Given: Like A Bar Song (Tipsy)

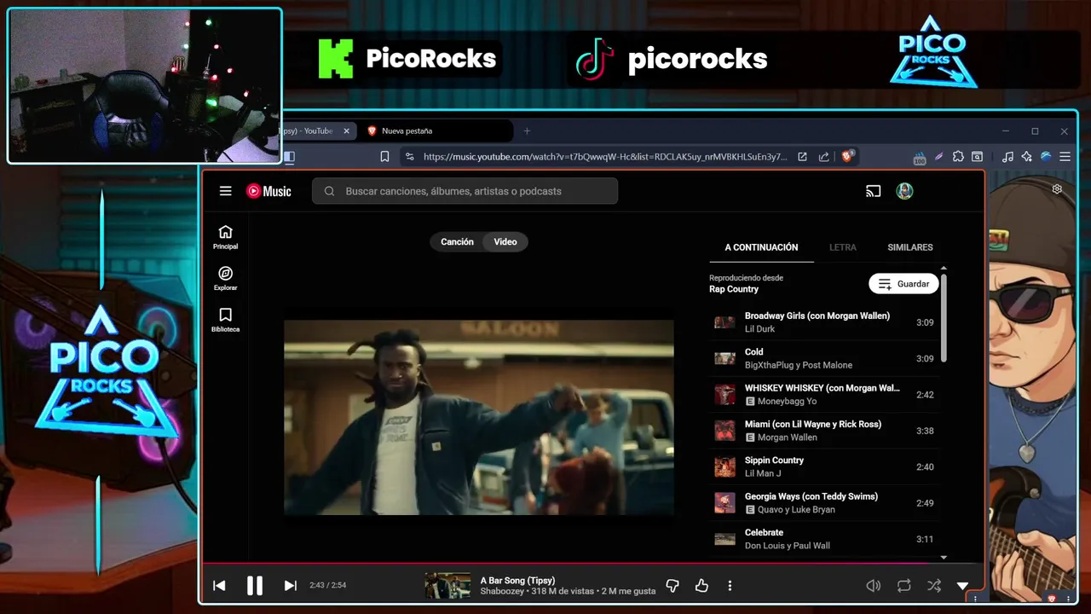Looking at the screenshot, I should click(701, 585).
